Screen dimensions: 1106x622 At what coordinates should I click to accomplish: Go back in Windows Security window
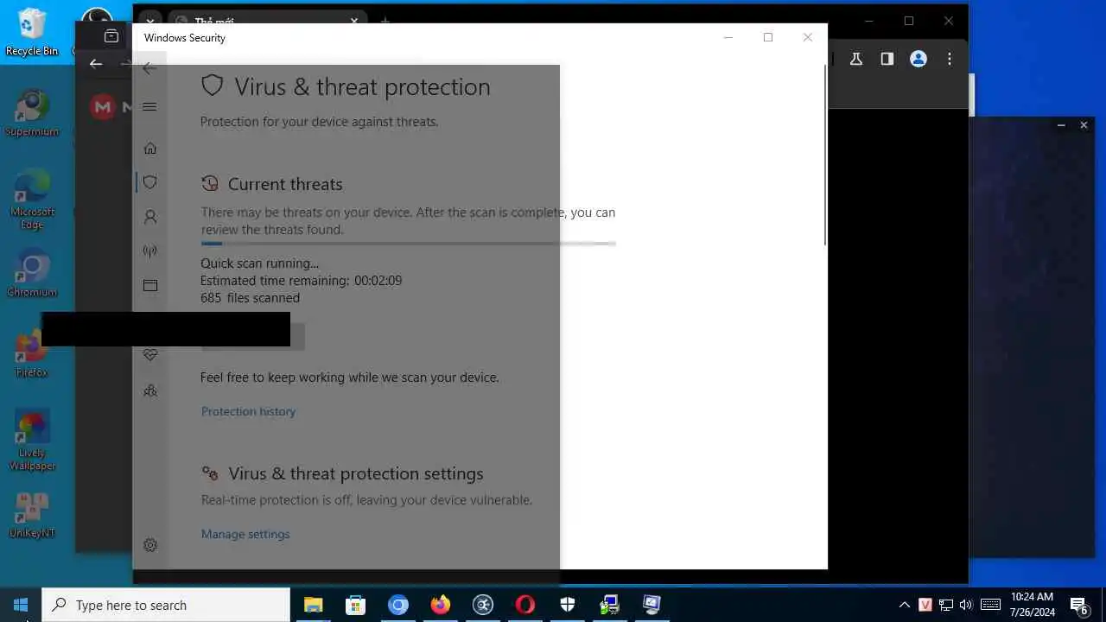click(149, 68)
